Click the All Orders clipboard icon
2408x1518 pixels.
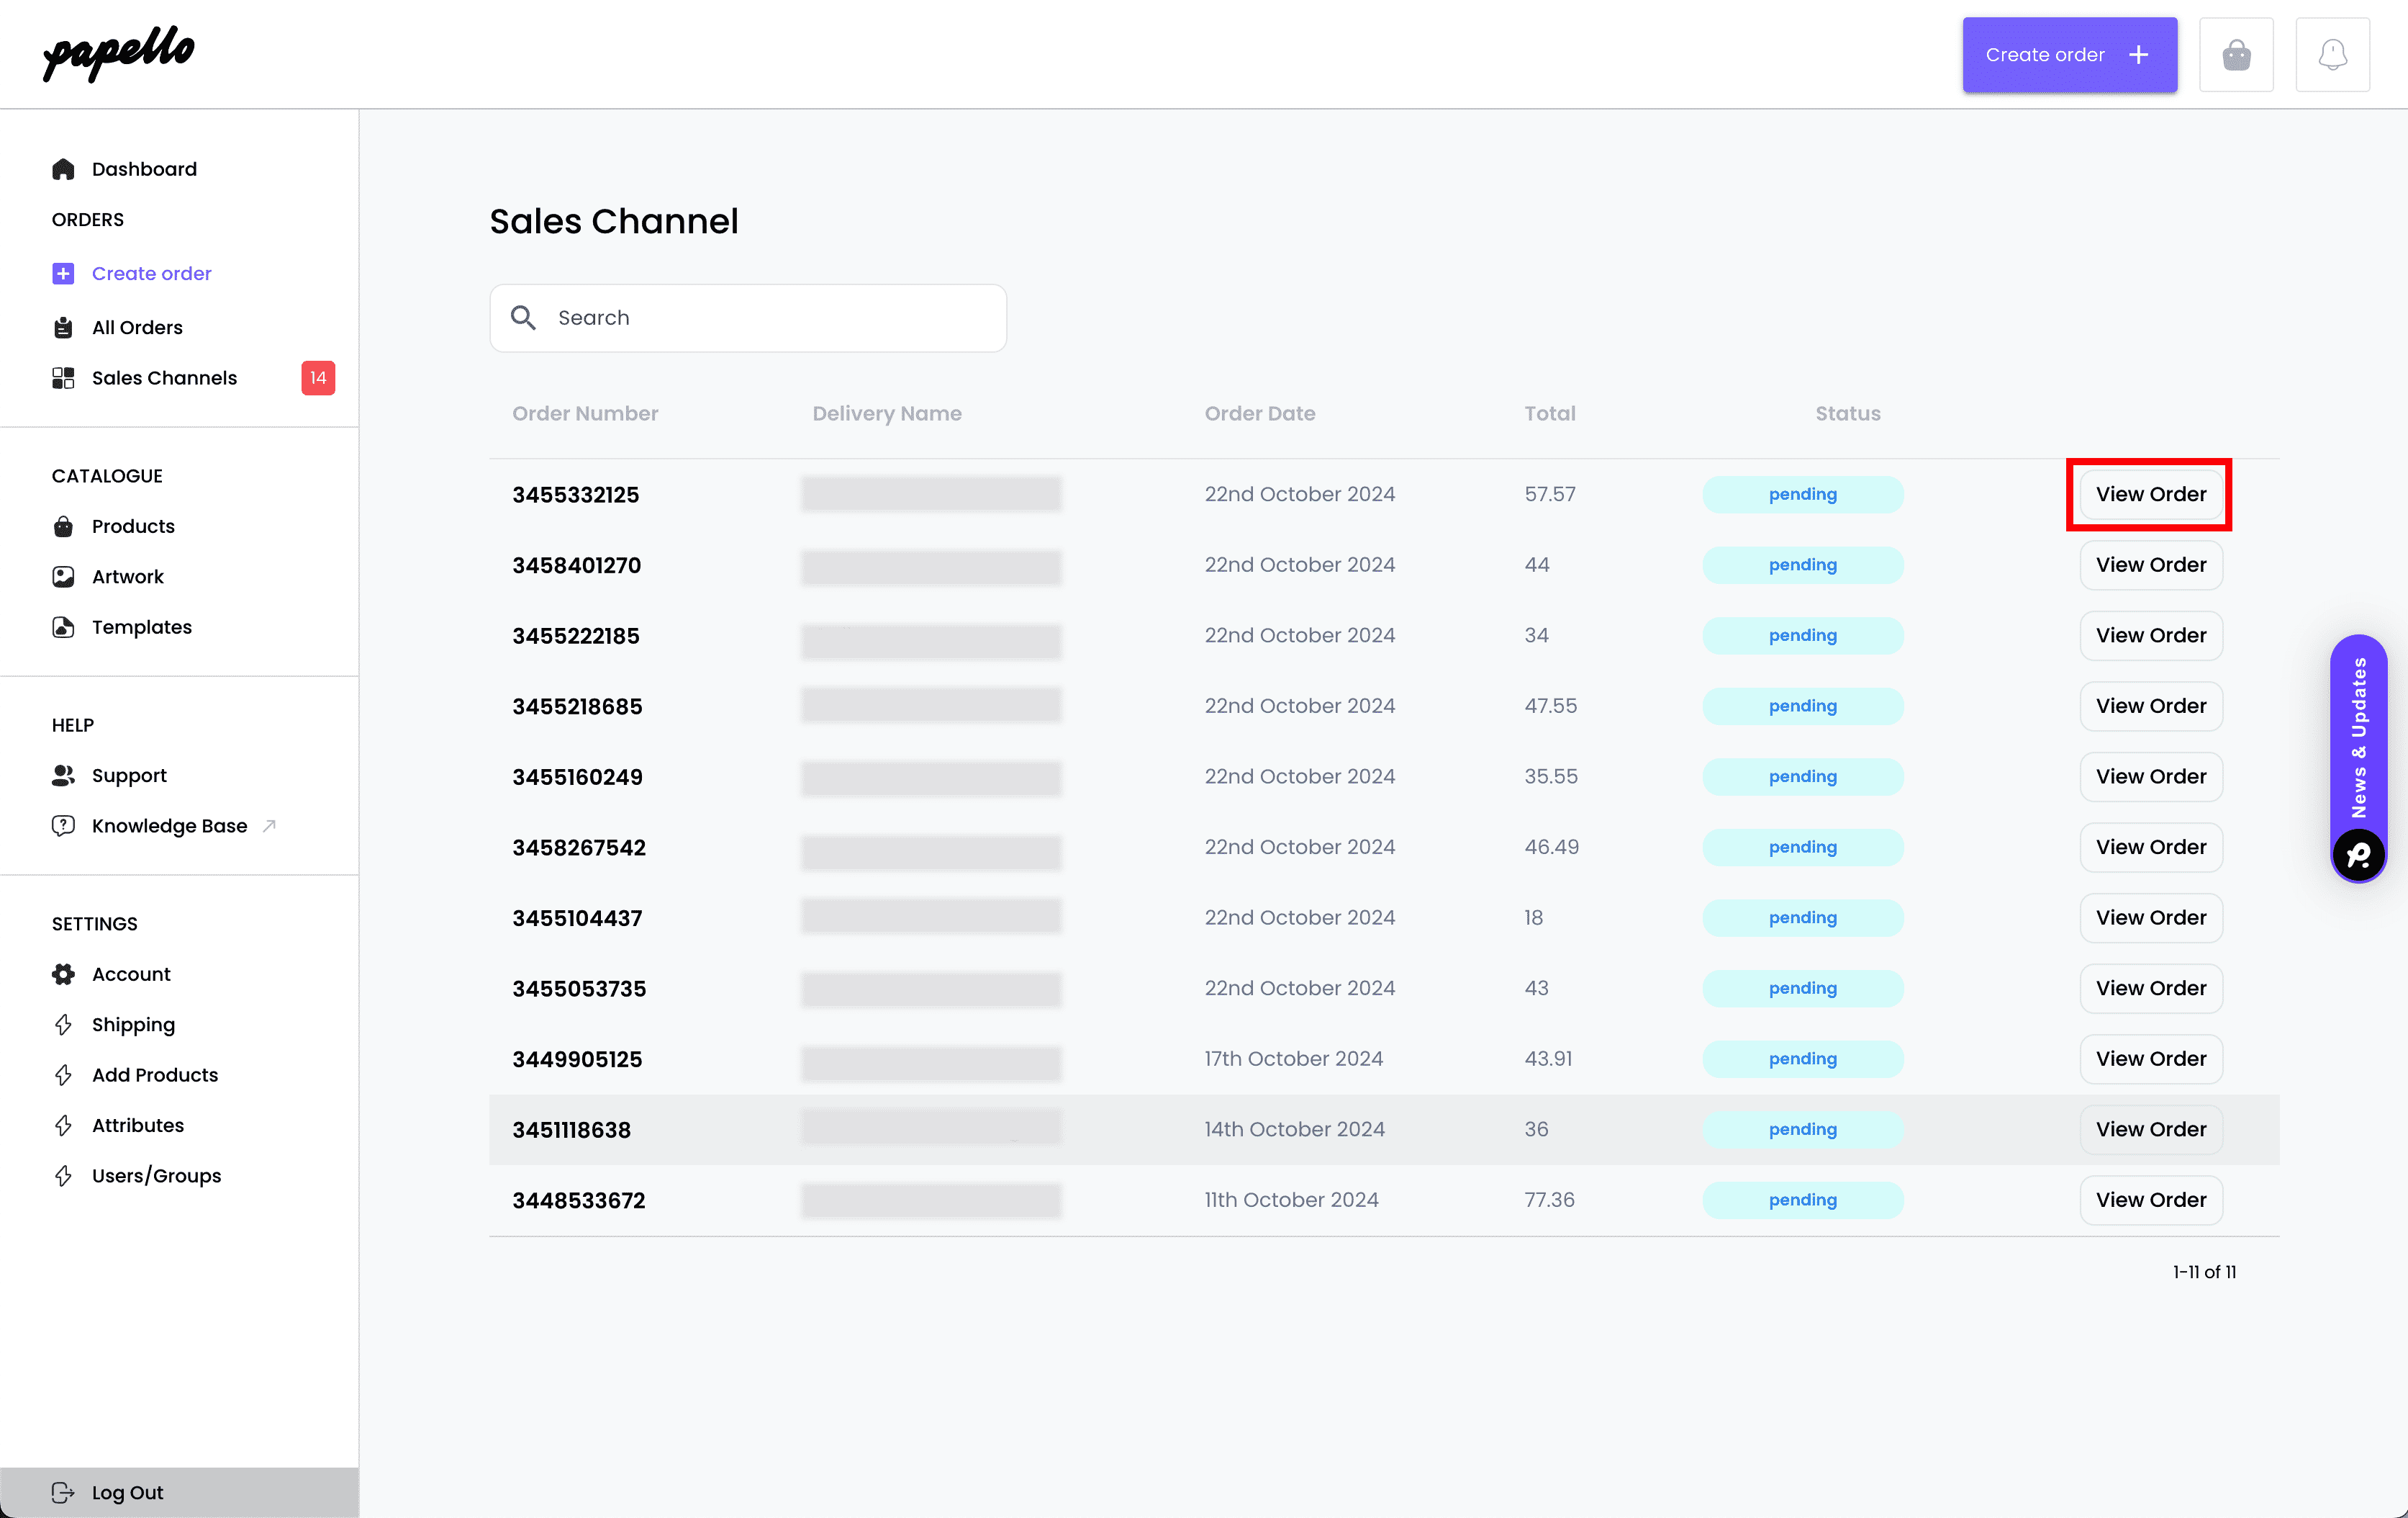click(63, 327)
